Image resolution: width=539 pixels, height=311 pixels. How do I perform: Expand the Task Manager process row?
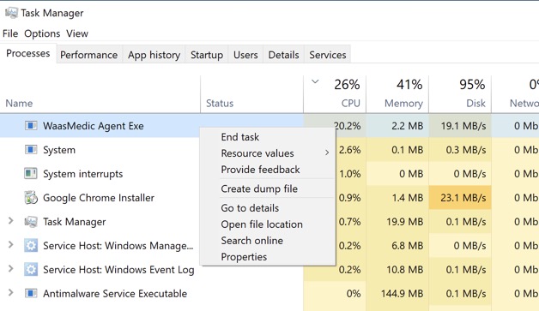point(10,221)
